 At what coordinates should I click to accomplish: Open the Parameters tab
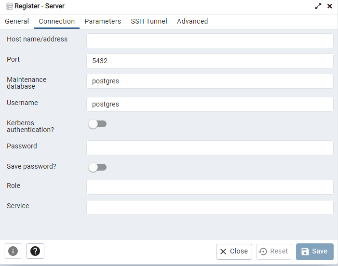click(103, 21)
